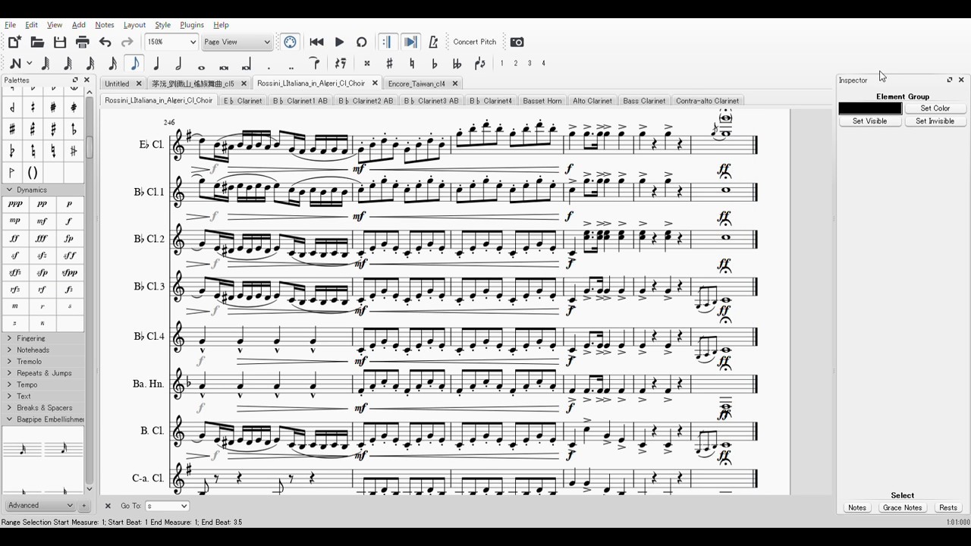Image resolution: width=971 pixels, height=546 pixels.
Task: Open the Layout menu
Action: click(x=134, y=25)
